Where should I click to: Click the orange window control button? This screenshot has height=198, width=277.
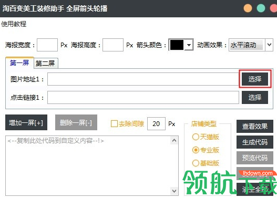tap(248, 8)
